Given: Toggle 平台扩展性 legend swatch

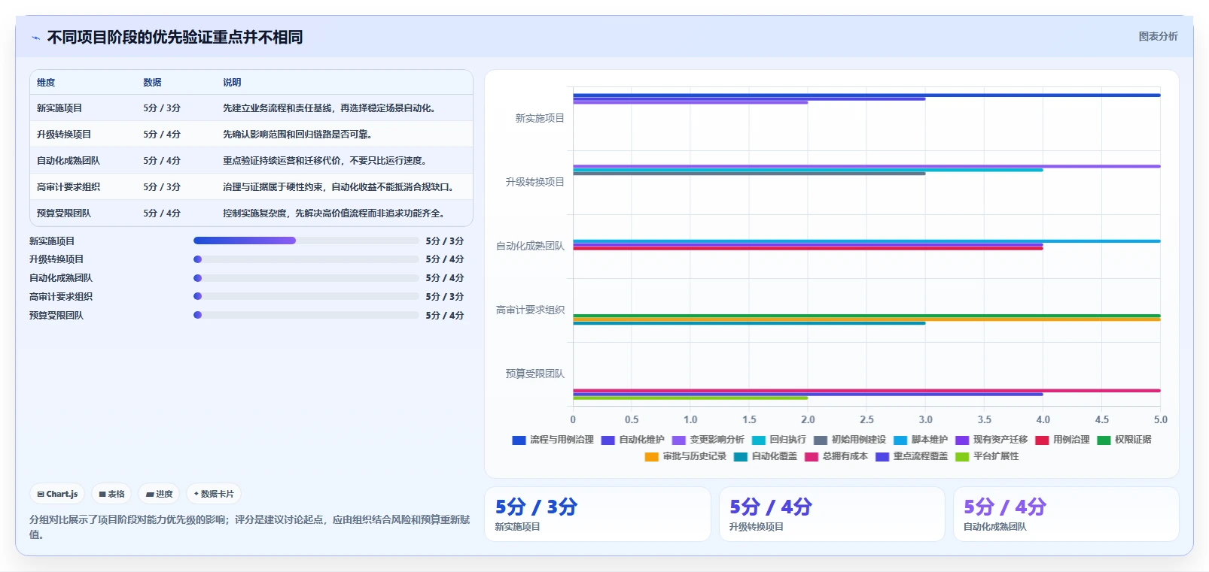Looking at the screenshot, I should point(962,456).
